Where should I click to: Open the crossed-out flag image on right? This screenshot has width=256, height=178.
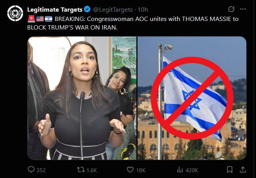(192, 98)
